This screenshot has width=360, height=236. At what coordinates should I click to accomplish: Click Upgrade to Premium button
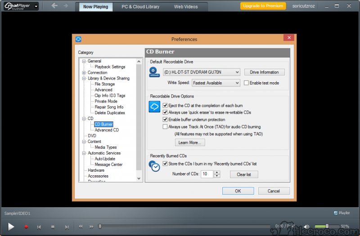[263, 6]
